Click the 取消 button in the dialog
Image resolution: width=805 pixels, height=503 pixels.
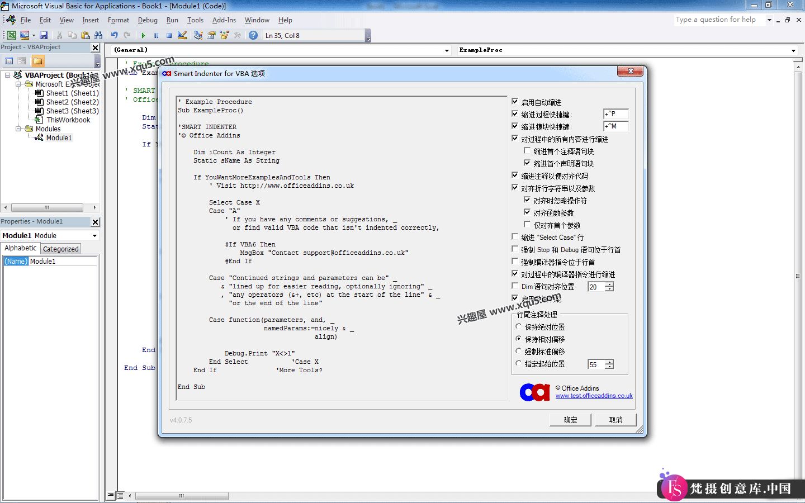(615, 420)
